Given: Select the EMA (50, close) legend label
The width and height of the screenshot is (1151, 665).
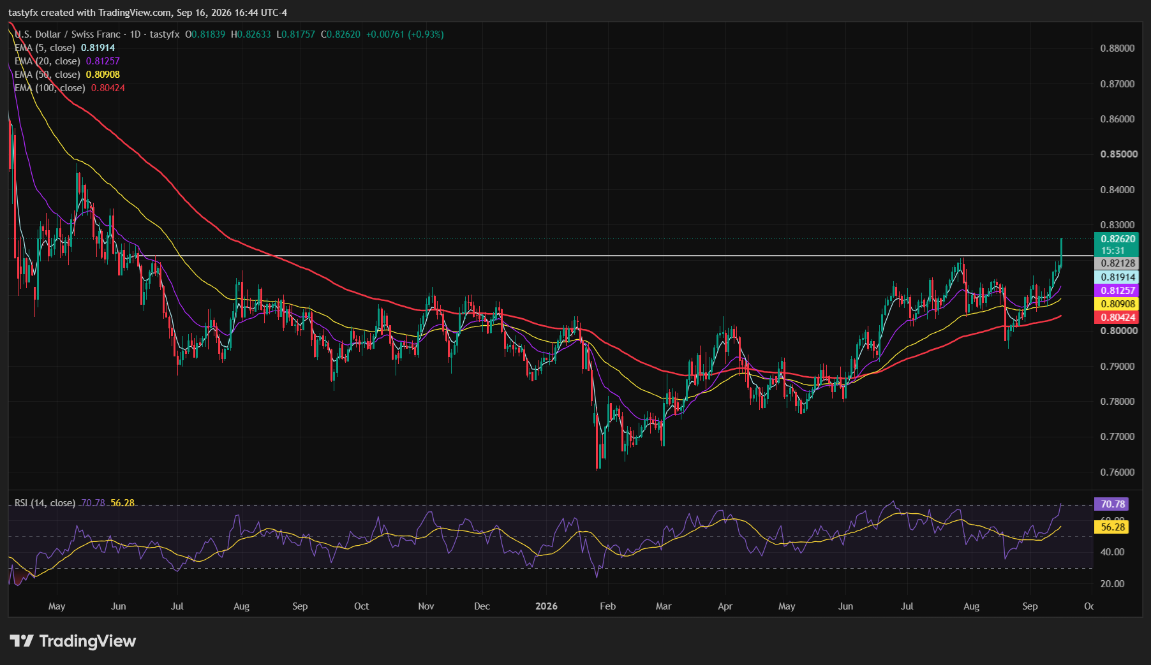Looking at the screenshot, I should 47,75.
